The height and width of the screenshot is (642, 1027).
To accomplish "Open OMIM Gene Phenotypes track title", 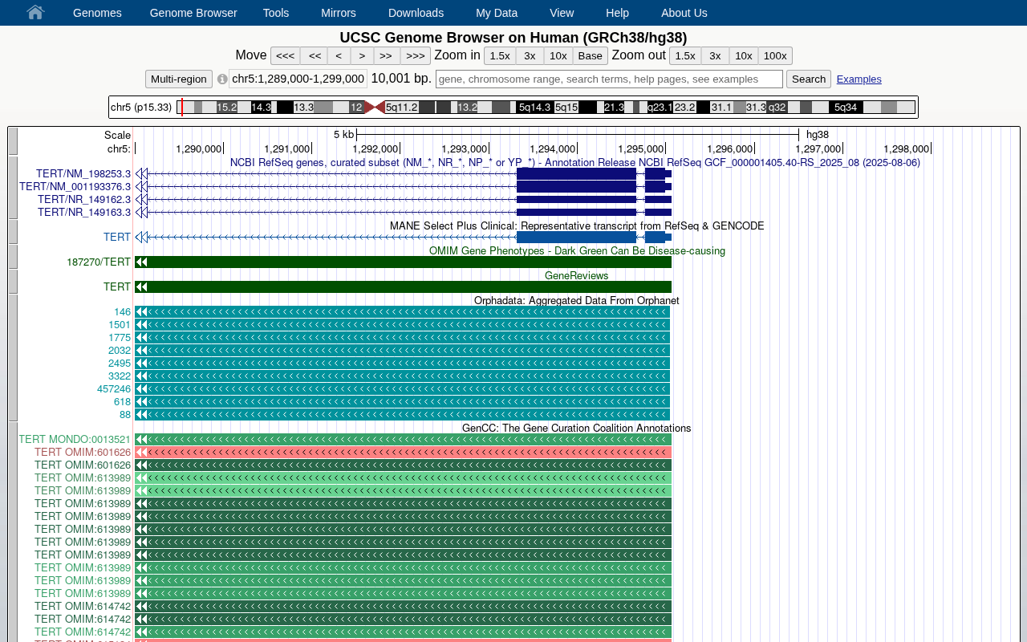I will click(x=577, y=251).
